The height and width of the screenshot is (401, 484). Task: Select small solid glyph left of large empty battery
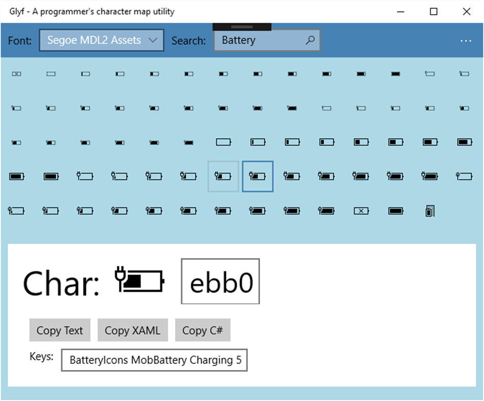(x=189, y=143)
